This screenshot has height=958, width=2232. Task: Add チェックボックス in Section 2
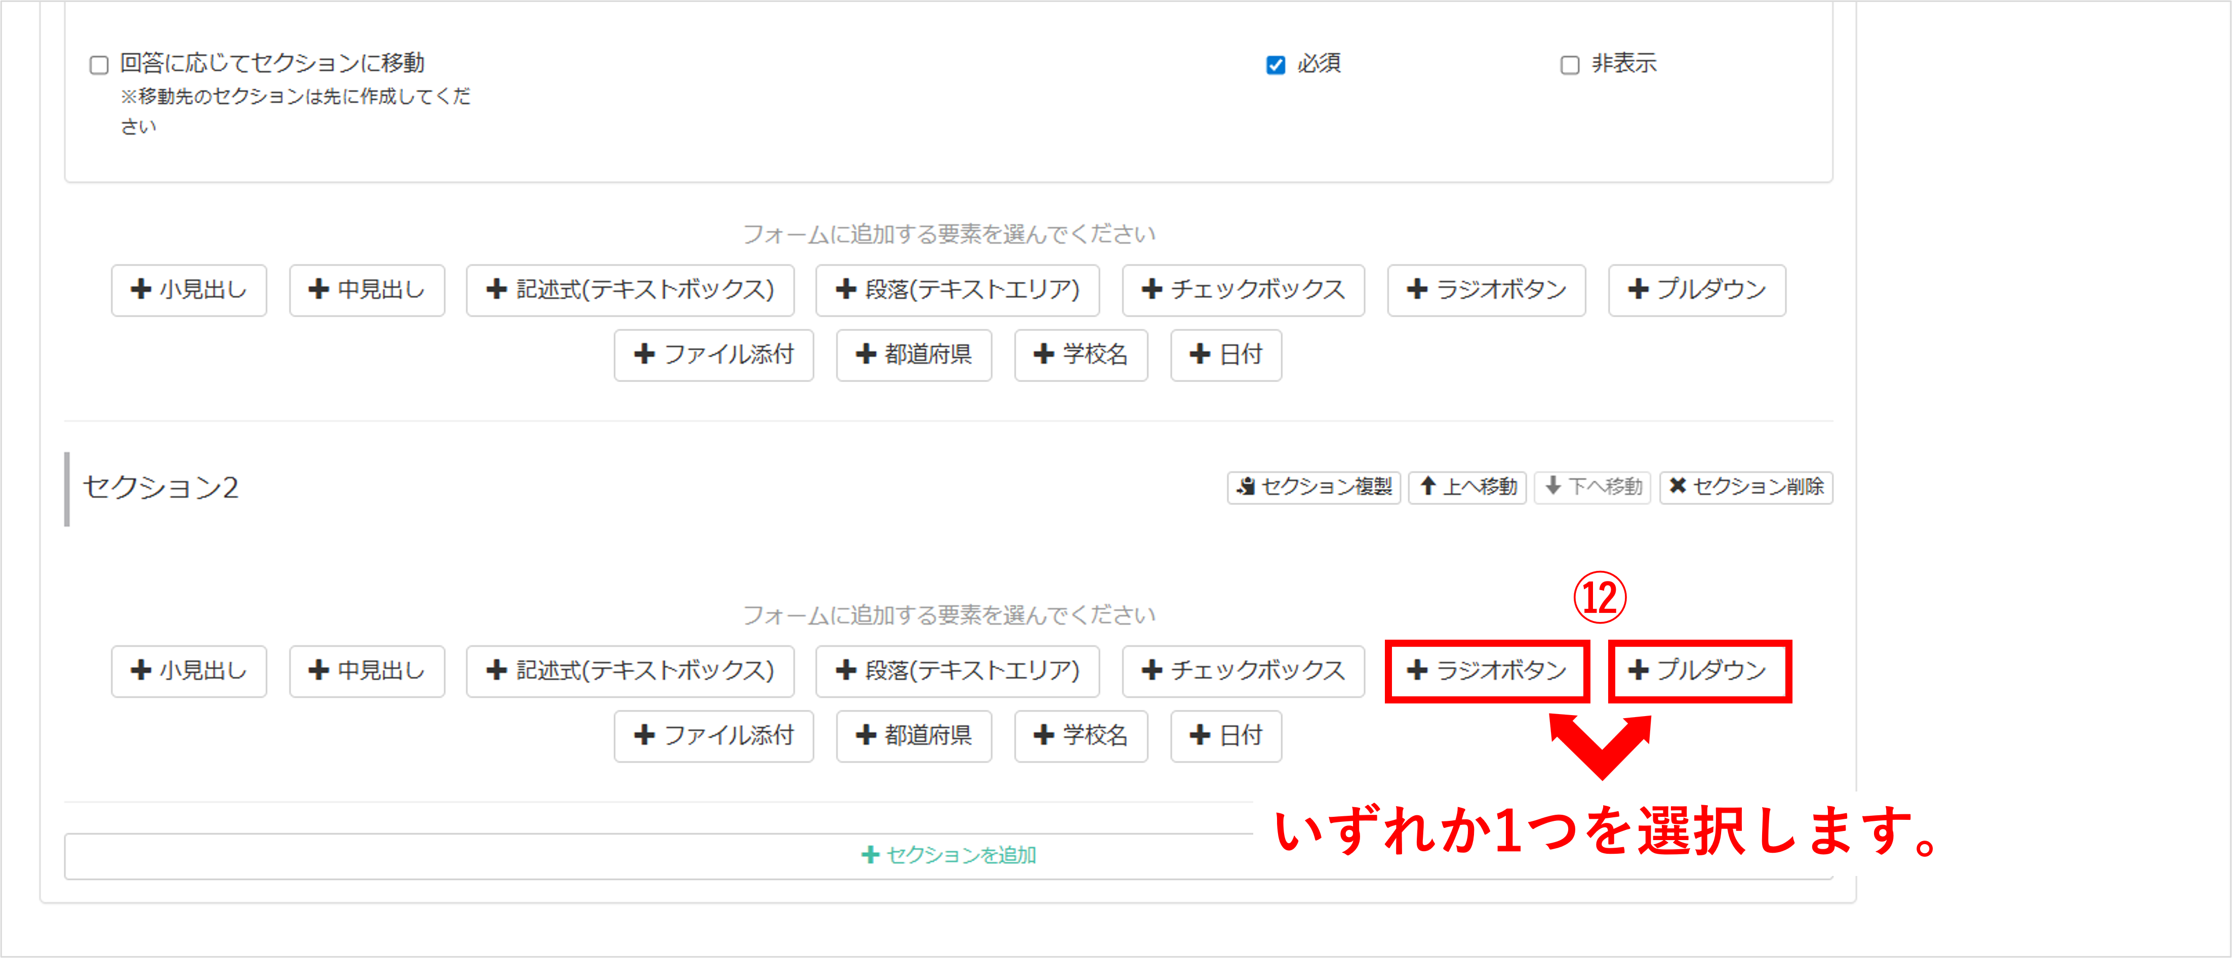(1243, 671)
